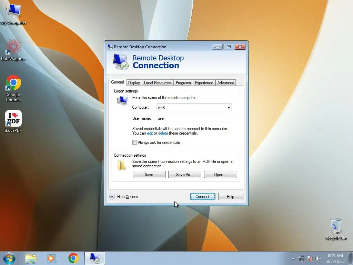Click the delete credentials link

click(163, 133)
